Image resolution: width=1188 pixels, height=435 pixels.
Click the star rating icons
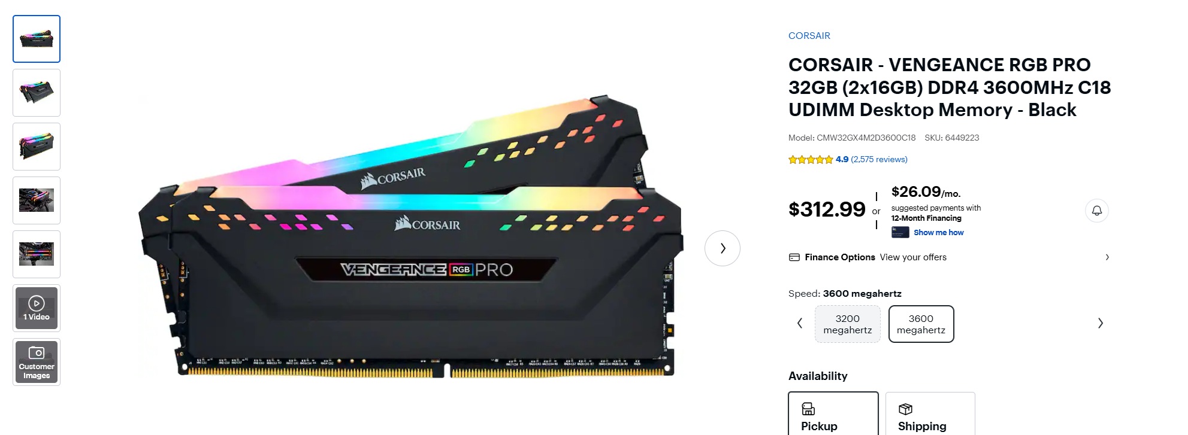pos(811,159)
